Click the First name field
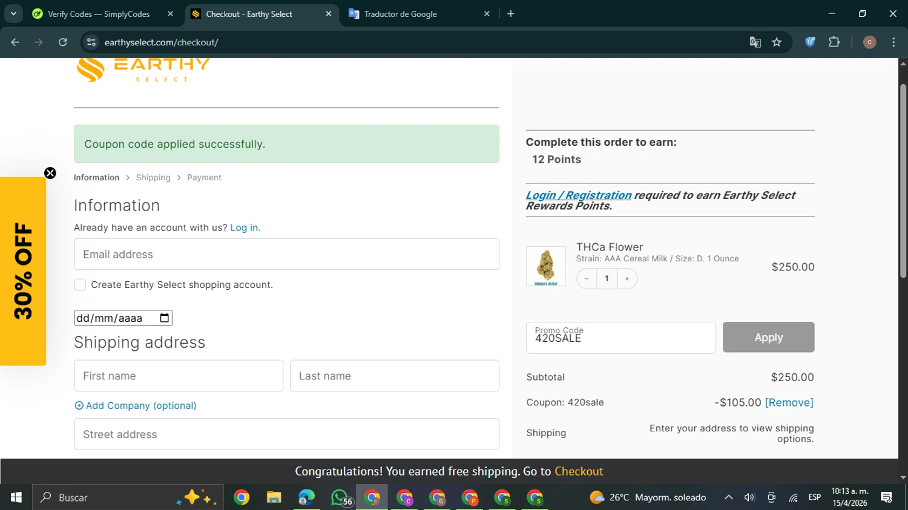 click(179, 376)
